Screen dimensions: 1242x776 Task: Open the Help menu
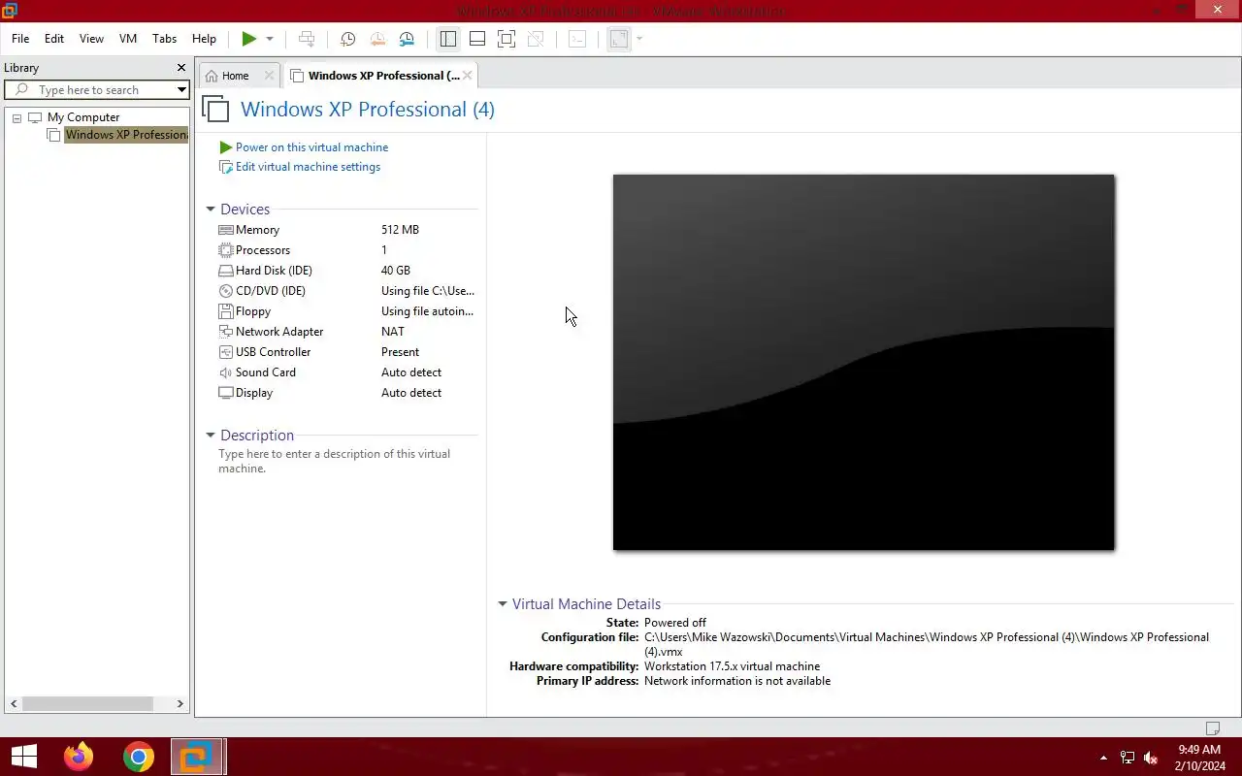pos(204,39)
